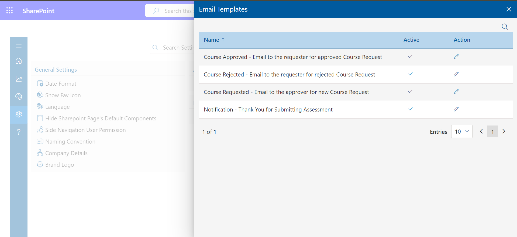Open the SharePoint app launcher waffle

[x=9, y=11]
